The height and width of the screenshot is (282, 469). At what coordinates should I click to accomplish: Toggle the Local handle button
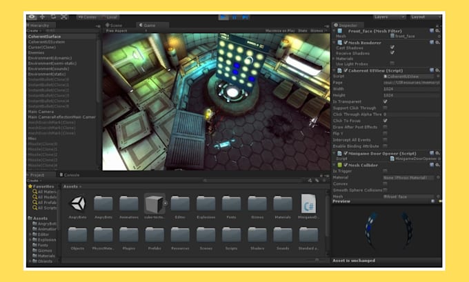(x=109, y=17)
